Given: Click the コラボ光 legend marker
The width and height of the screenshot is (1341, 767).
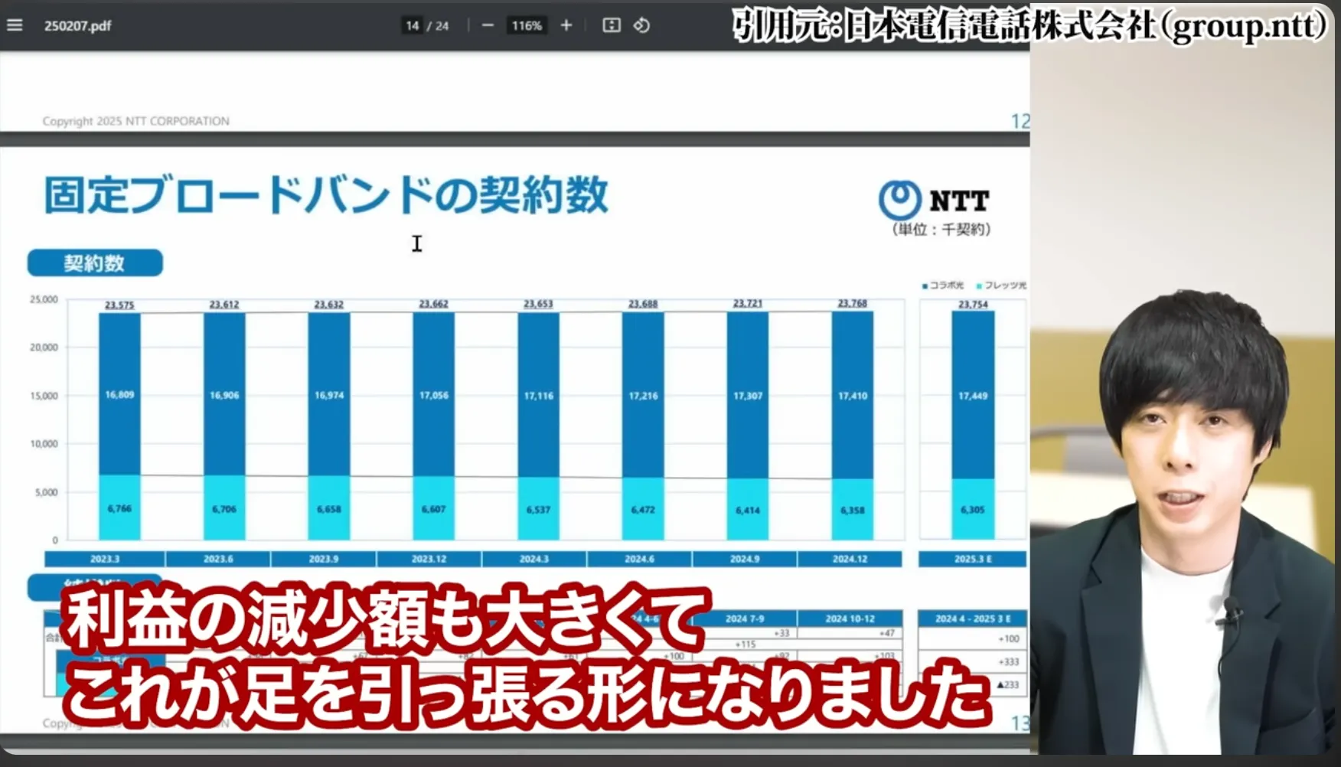Looking at the screenshot, I should [x=925, y=286].
